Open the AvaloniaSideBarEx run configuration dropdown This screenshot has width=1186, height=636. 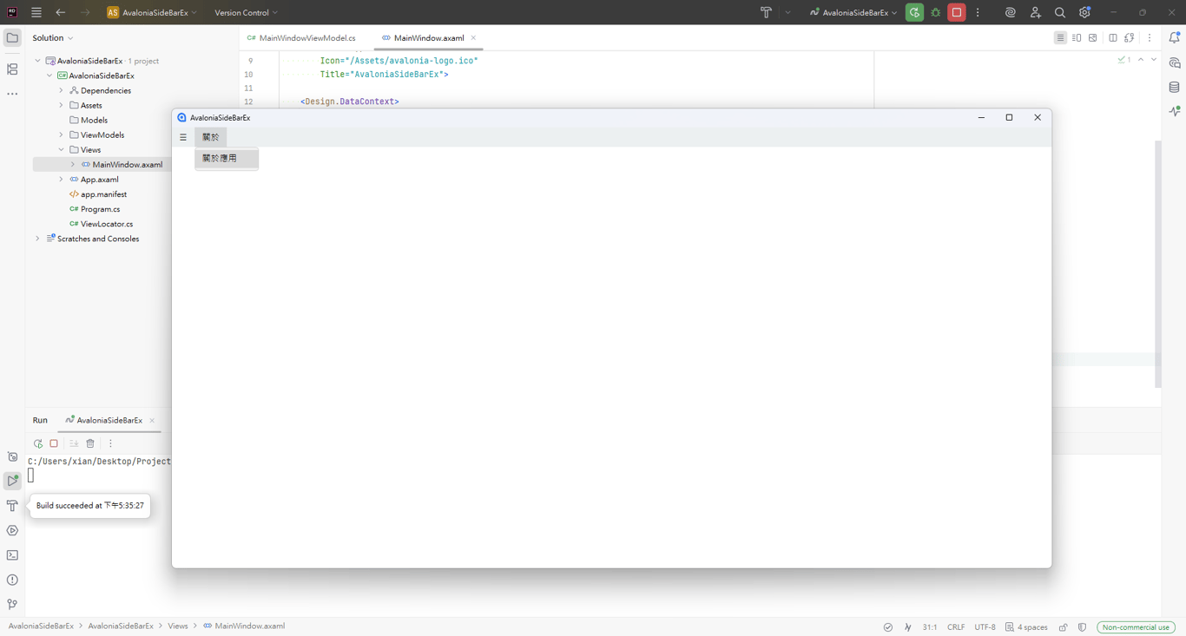(x=853, y=13)
